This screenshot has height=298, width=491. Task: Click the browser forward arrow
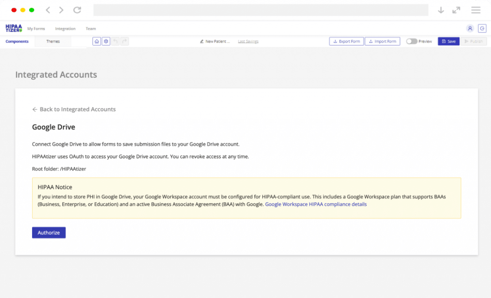pyautogui.click(x=61, y=10)
